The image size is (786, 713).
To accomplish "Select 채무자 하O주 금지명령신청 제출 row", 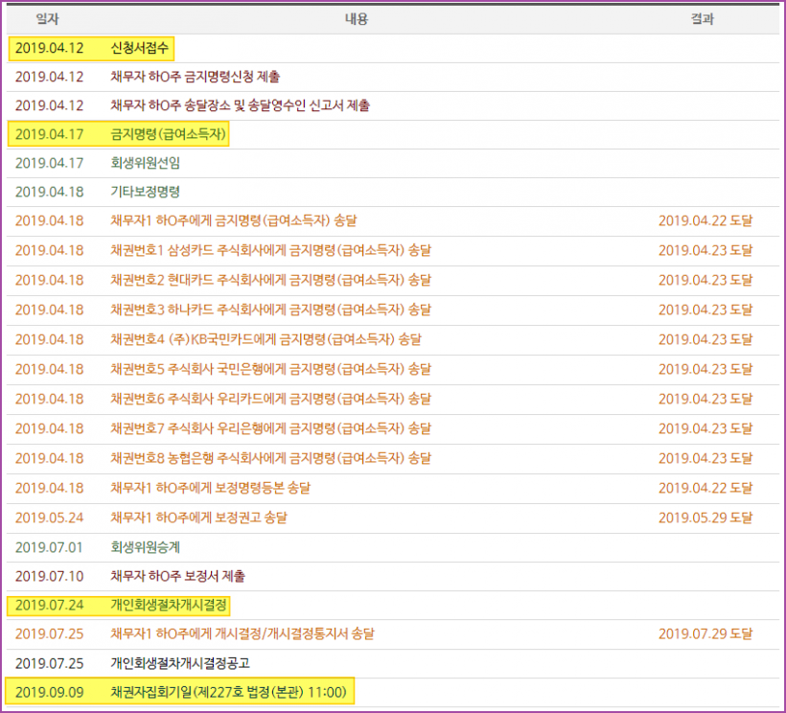I will [392, 77].
